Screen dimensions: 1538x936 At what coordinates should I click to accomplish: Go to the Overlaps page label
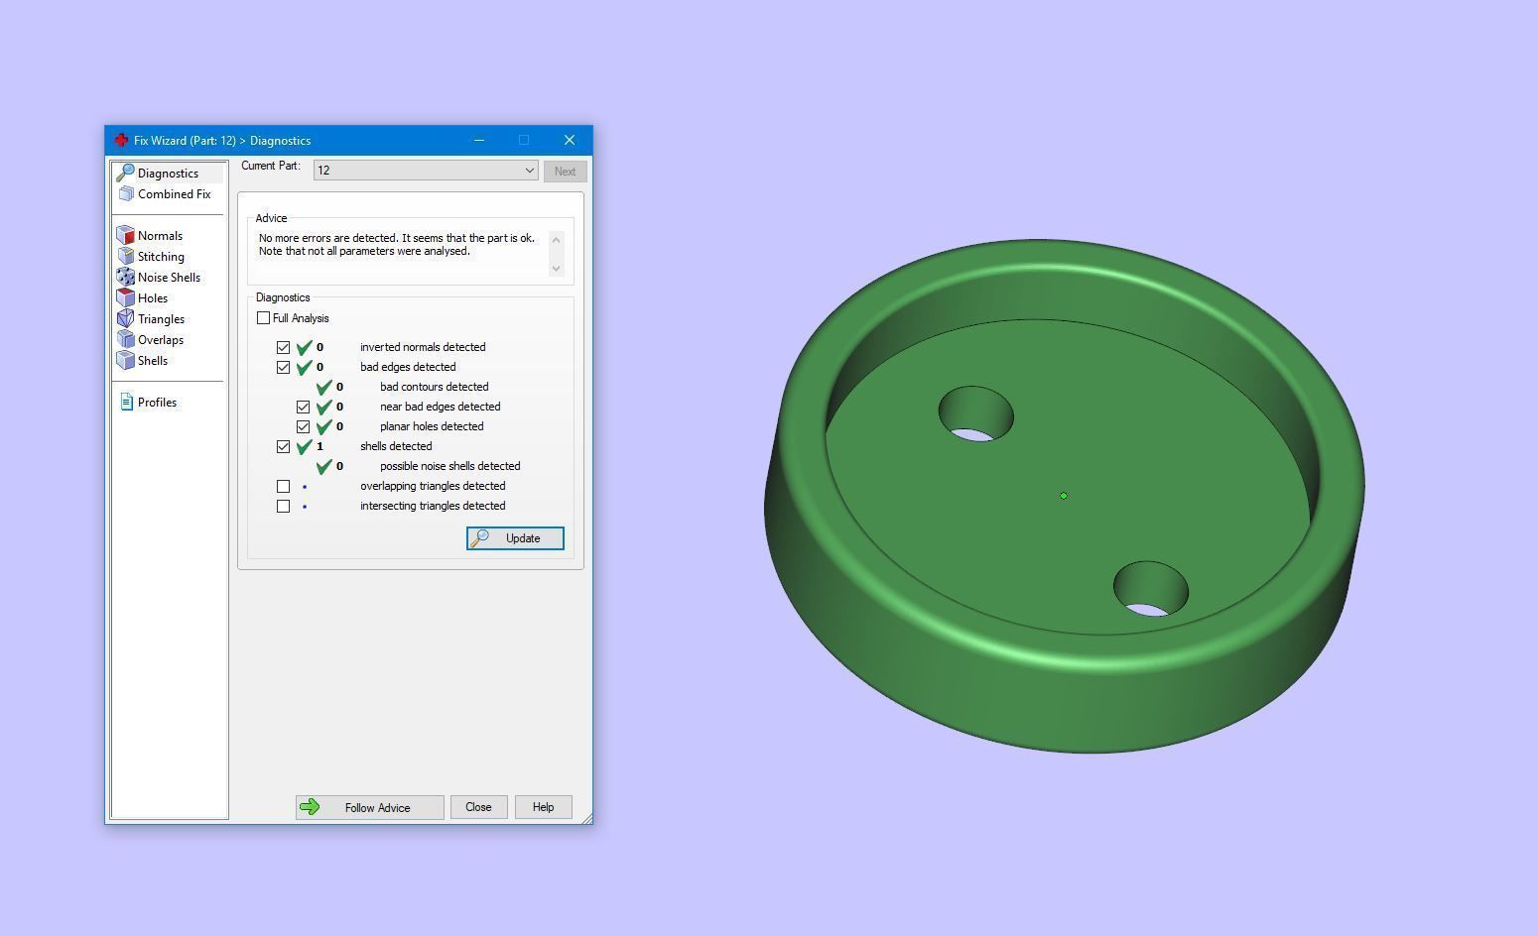[161, 340]
